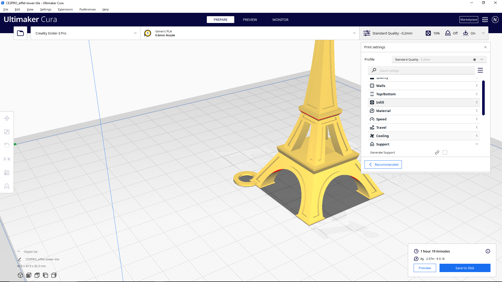Collapse the Support settings category
Screen dimensions: 502x282
coord(424,144)
